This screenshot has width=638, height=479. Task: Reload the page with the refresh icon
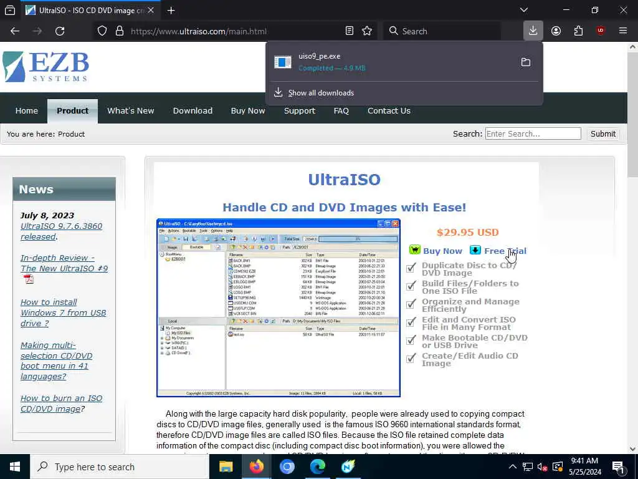60,31
